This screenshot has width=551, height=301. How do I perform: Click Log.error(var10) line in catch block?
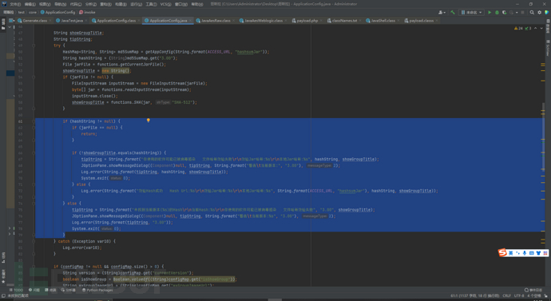click(x=82, y=248)
